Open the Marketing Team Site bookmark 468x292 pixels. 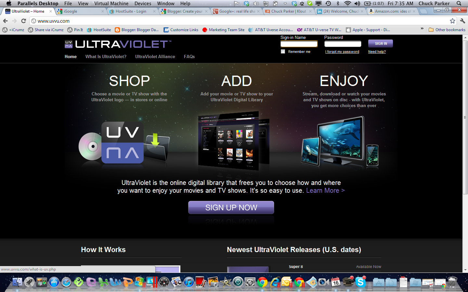point(223,30)
